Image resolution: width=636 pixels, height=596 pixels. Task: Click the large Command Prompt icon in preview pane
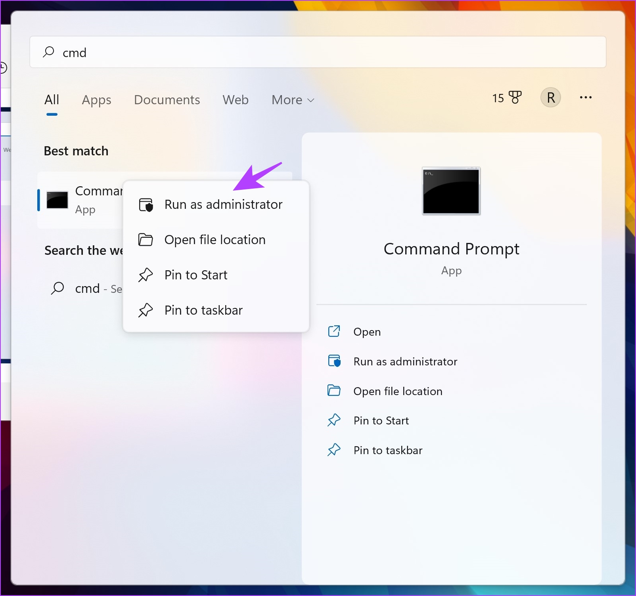[x=451, y=191]
